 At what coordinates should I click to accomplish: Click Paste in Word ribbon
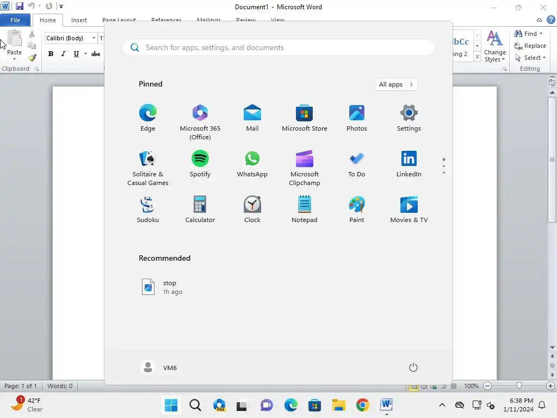point(15,45)
